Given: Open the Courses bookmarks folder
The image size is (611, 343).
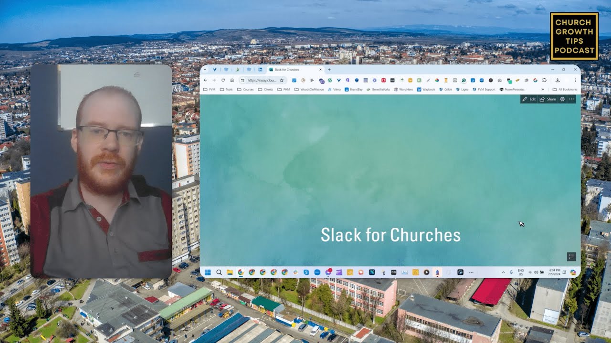Looking at the screenshot, I should click(245, 89).
